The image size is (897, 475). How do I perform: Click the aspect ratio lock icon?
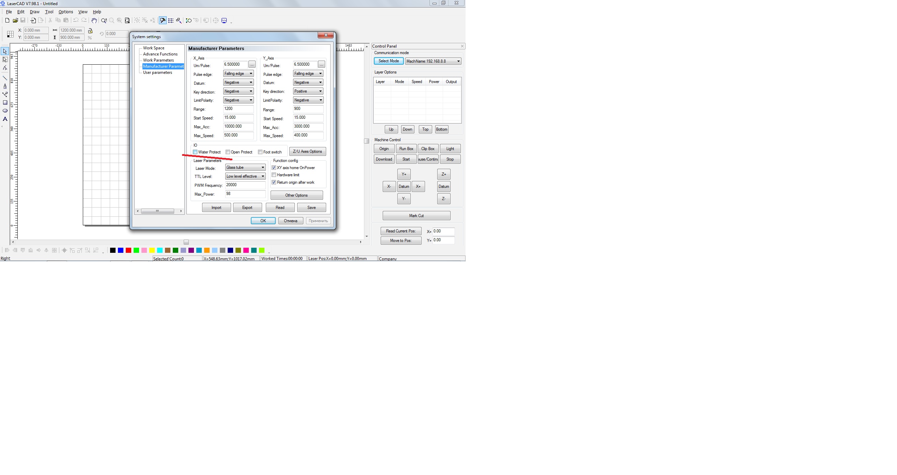[x=90, y=31]
